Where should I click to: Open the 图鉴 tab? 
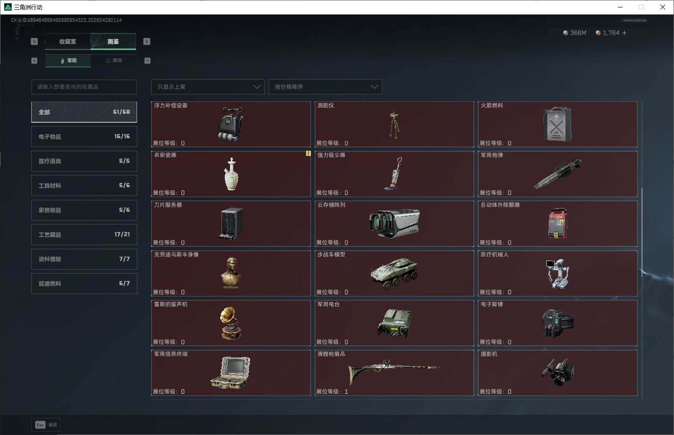coord(113,42)
